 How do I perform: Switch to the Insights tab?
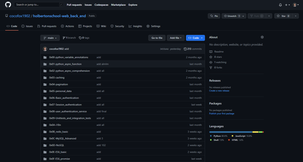pos(135,26)
